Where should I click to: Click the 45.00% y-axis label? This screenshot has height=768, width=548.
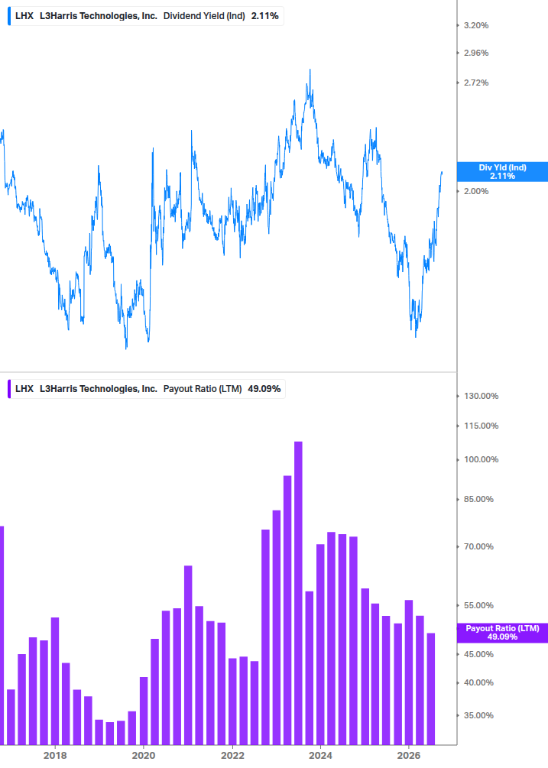pyautogui.click(x=478, y=654)
